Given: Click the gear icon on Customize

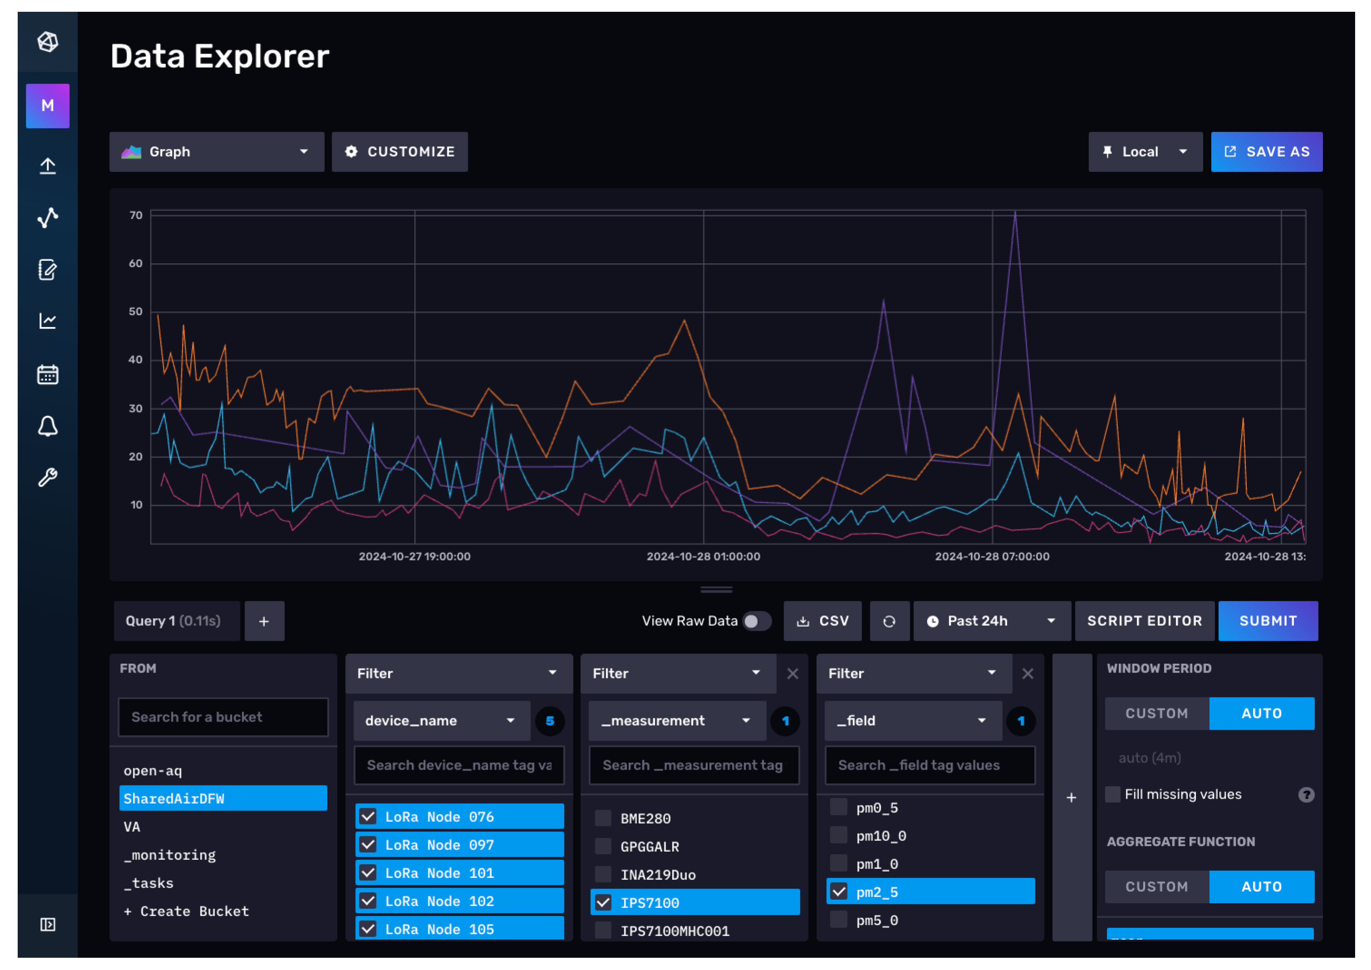Looking at the screenshot, I should click(351, 152).
